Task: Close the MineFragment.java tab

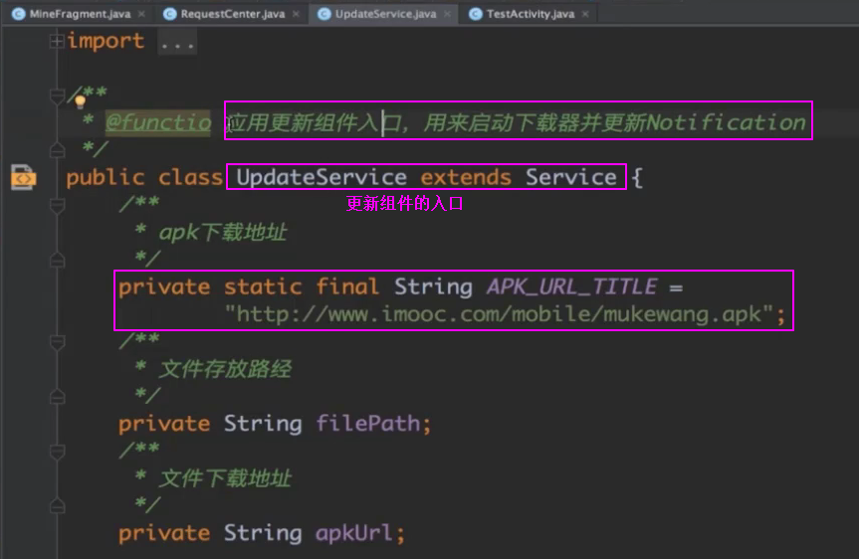Action: (x=142, y=14)
